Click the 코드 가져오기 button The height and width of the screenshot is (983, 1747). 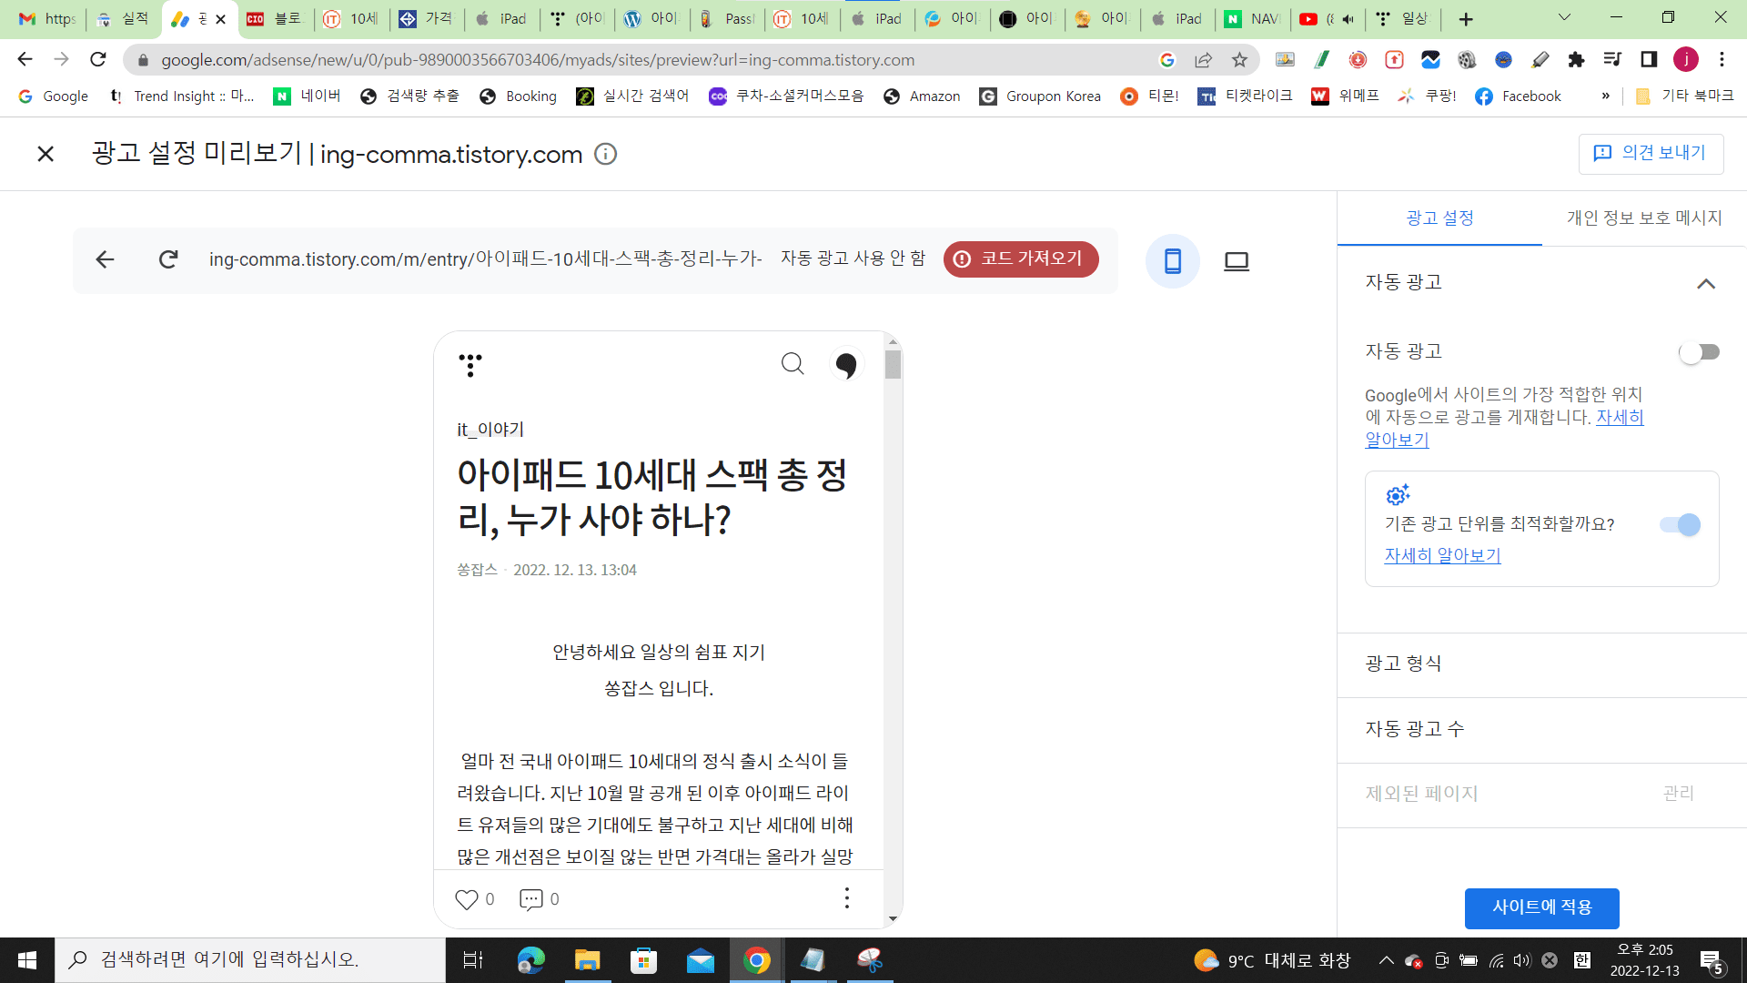[1021, 259]
